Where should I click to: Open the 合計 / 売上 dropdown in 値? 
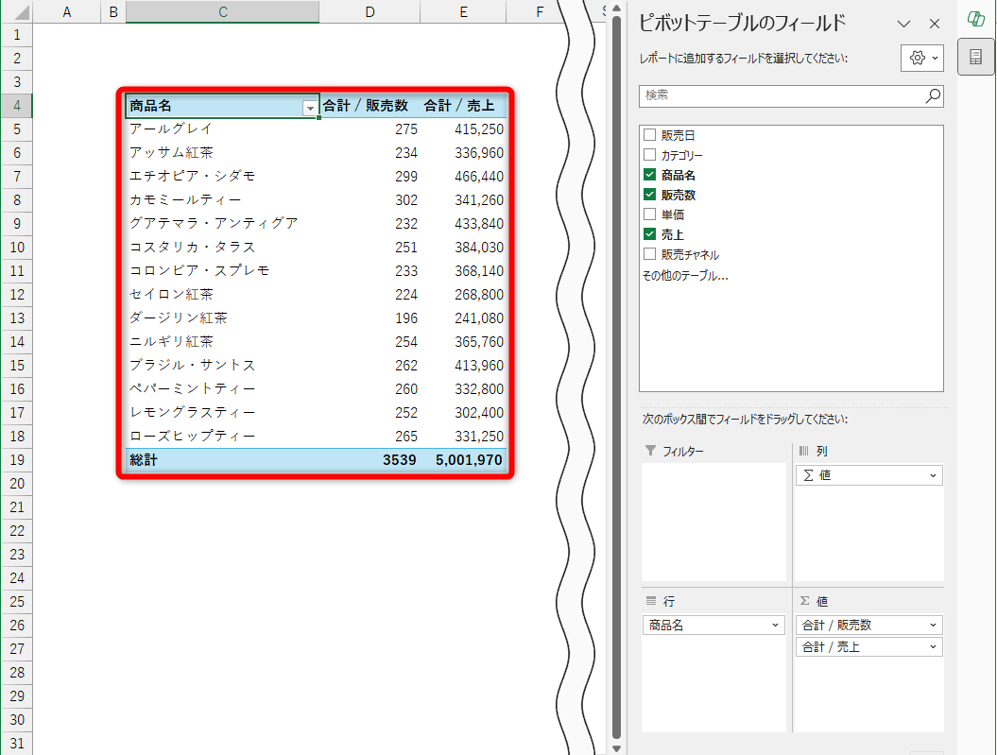pyautogui.click(x=935, y=646)
